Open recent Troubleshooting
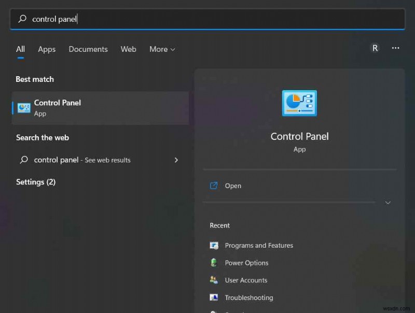This screenshot has height=313, width=415. coord(249,297)
